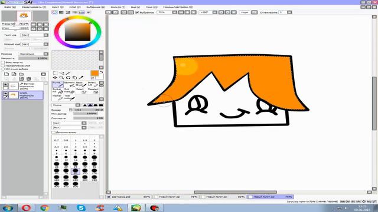Select brush size 14 preset
This screenshot has height=212, width=378.
[x=76, y=158]
